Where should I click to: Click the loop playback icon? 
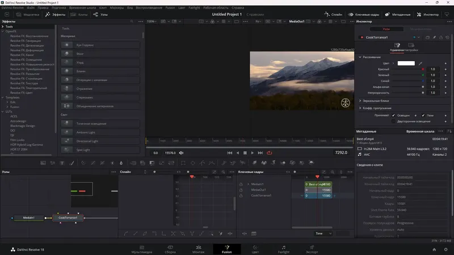click(270, 152)
